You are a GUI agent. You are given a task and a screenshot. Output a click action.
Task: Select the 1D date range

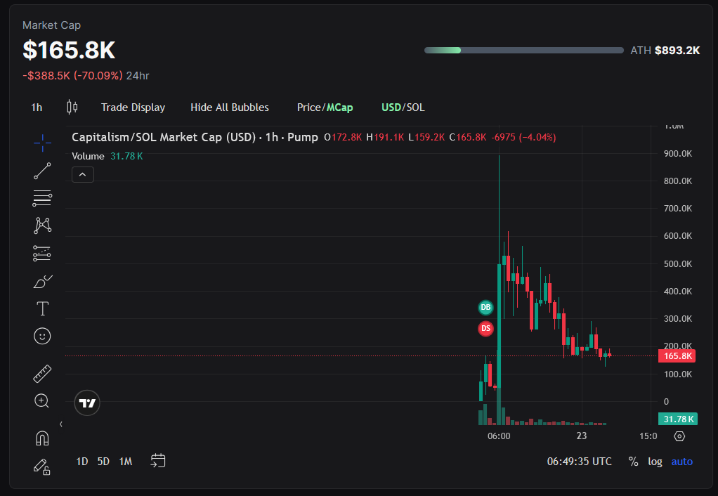click(82, 461)
